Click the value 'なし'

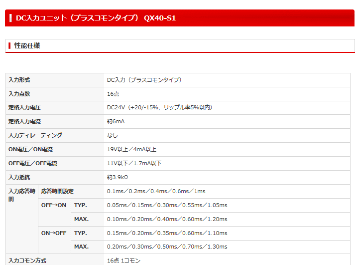click(x=113, y=135)
